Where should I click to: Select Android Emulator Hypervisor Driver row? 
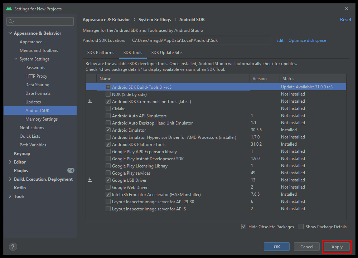[216, 137]
